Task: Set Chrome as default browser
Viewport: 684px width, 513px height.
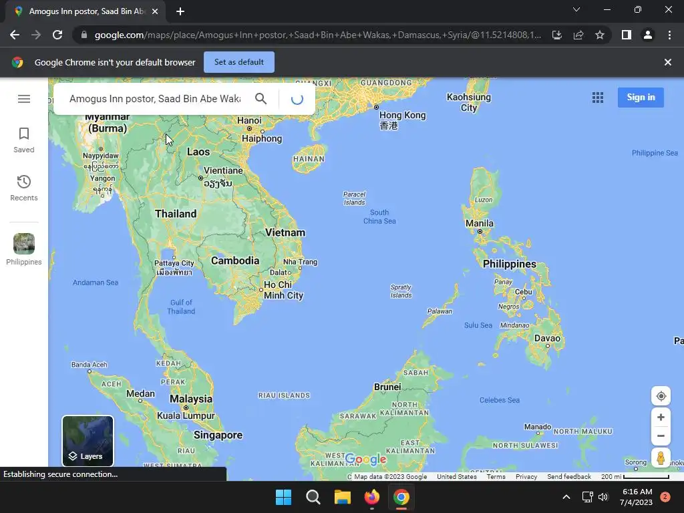Action: 239,62
